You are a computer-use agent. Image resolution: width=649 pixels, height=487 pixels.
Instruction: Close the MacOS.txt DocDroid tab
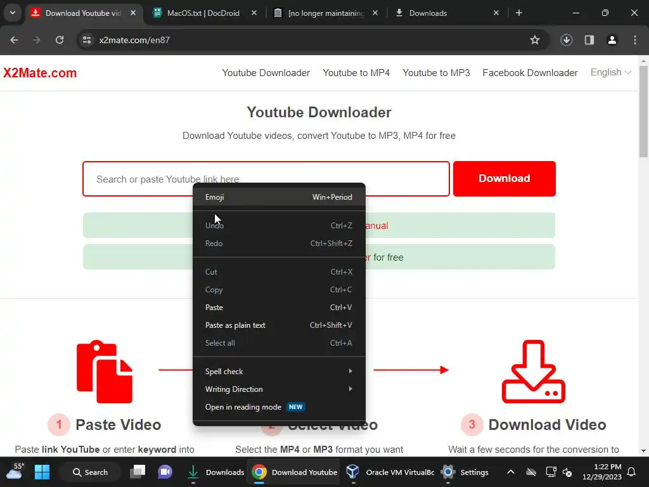pos(254,13)
